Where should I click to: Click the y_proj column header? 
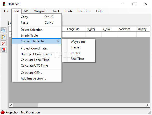pos(93,29)
